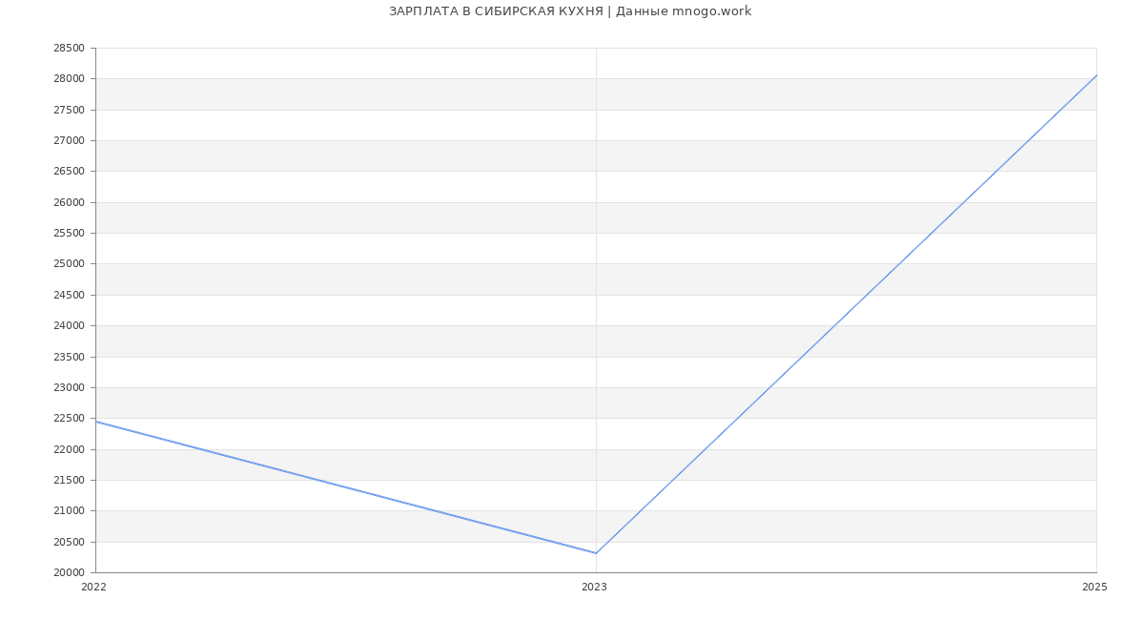Click the 21000 y-axis label

[x=69, y=511]
